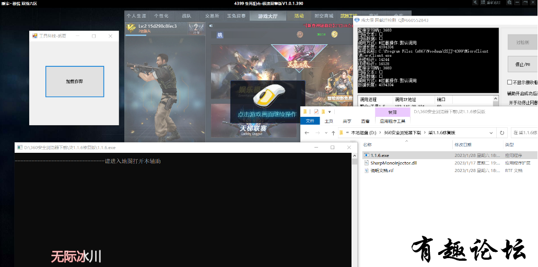
Task: Toggle the game speaker sound icon
Action: [x=211, y=26]
